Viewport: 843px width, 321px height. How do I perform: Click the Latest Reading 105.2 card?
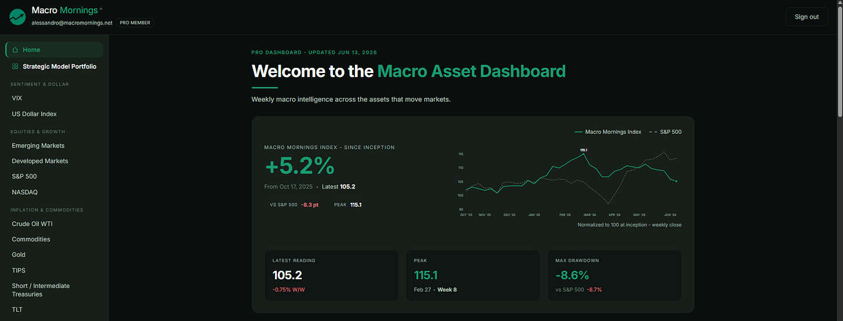click(x=331, y=275)
